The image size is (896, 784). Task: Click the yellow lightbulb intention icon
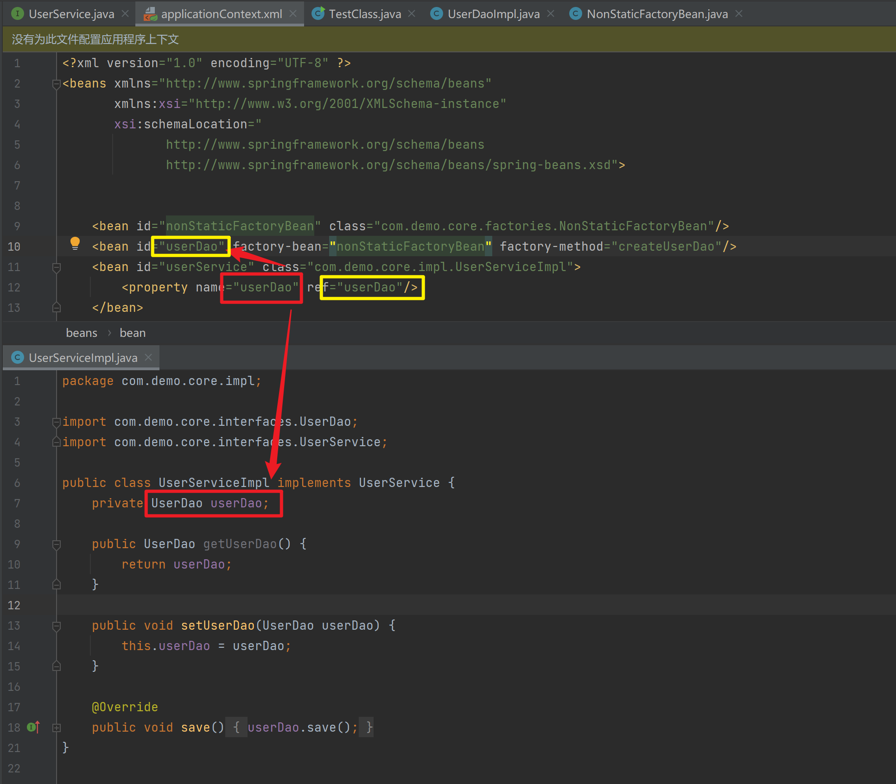click(75, 243)
